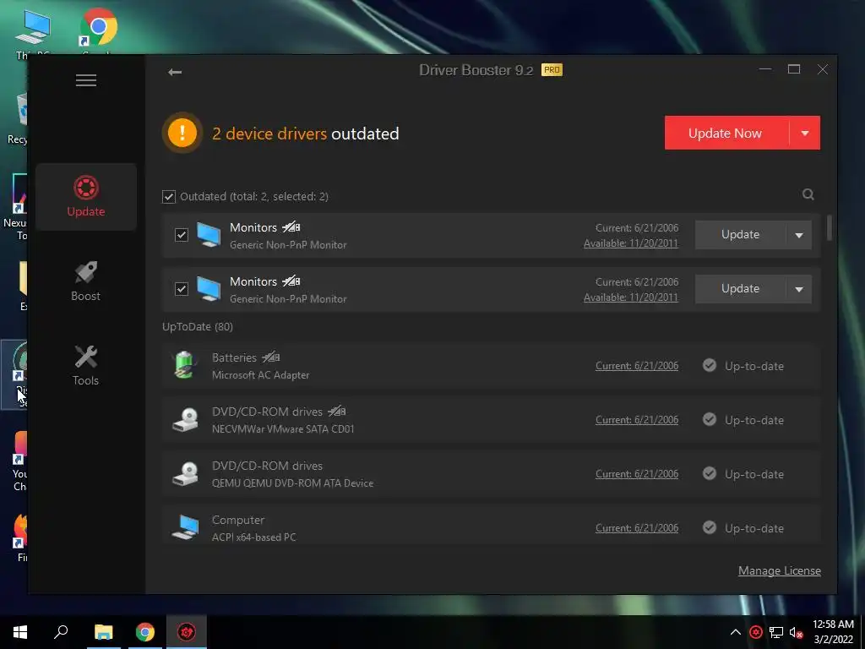The image size is (865, 649).
Task: Go back using the left arrow icon
Action: coord(175,73)
